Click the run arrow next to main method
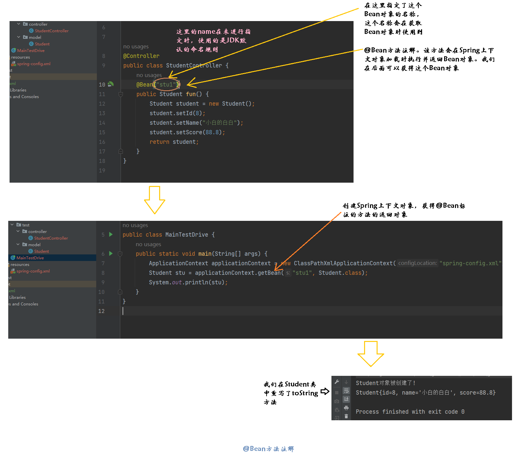Viewport: 513px width, 467px height. 111,254
